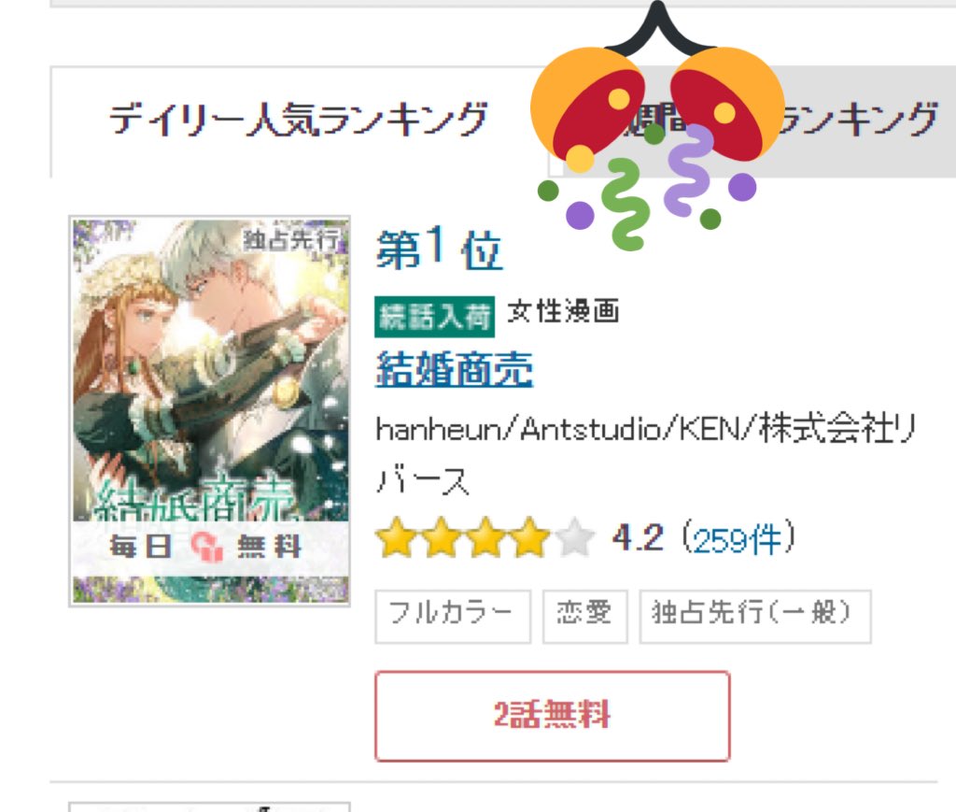Click the 第1位 rank label
The height and width of the screenshot is (812, 956).
[439, 249]
